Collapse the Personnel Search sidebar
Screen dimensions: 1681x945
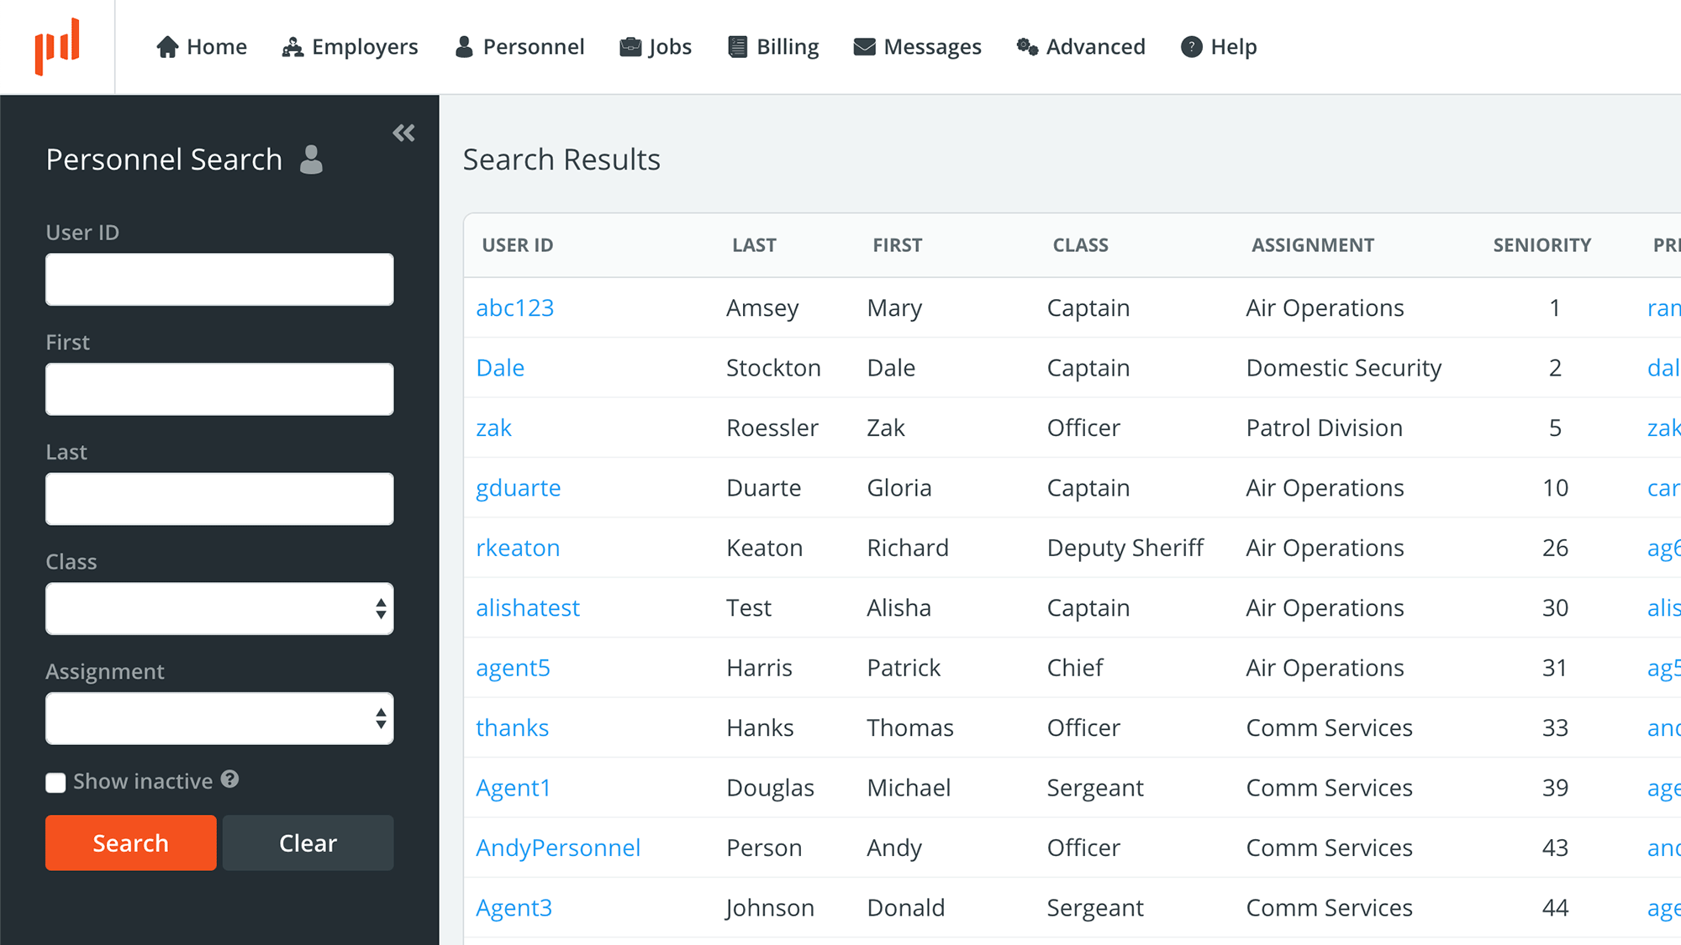point(403,133)
